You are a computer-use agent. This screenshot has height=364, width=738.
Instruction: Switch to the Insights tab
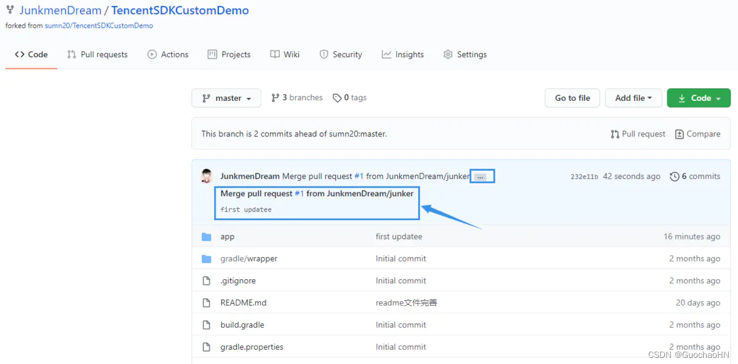pos(403,54)
